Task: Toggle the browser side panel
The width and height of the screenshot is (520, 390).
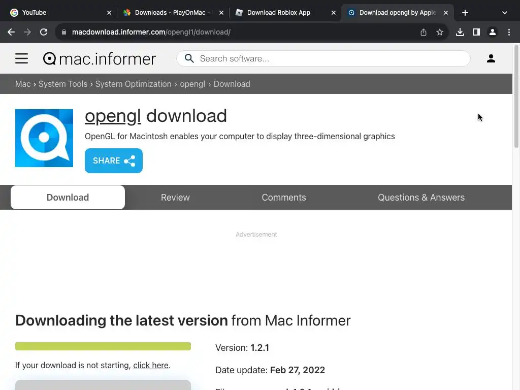Action: click(476, 32)
